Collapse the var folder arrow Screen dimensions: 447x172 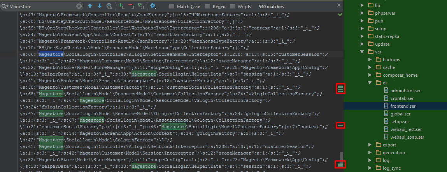pos(362,52)
